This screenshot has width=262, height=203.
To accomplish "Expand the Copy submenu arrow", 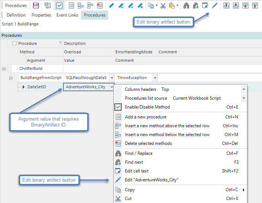I will coord(244,190).
